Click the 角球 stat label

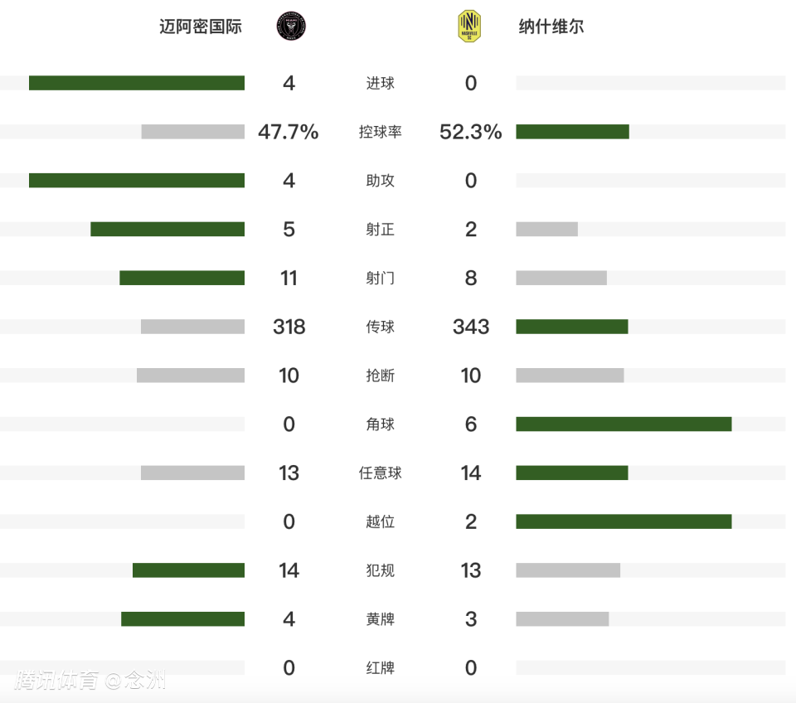[x=381, y=424]
